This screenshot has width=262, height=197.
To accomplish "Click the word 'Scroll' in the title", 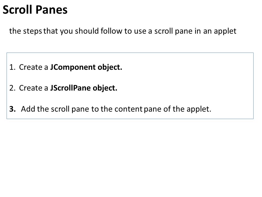I will (17, 10).
